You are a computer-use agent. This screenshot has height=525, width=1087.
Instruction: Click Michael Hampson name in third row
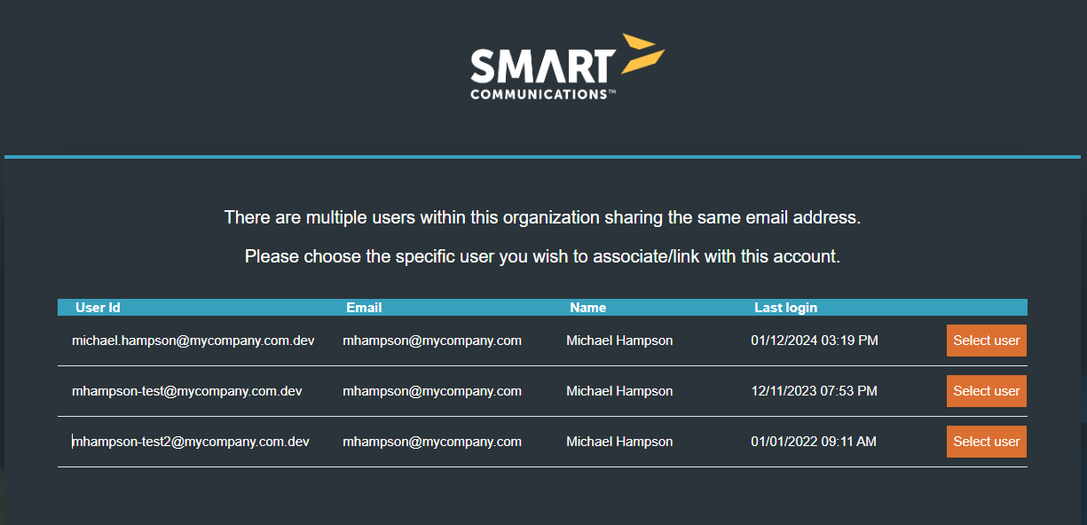pyautogui.click(x=619, y=442)
